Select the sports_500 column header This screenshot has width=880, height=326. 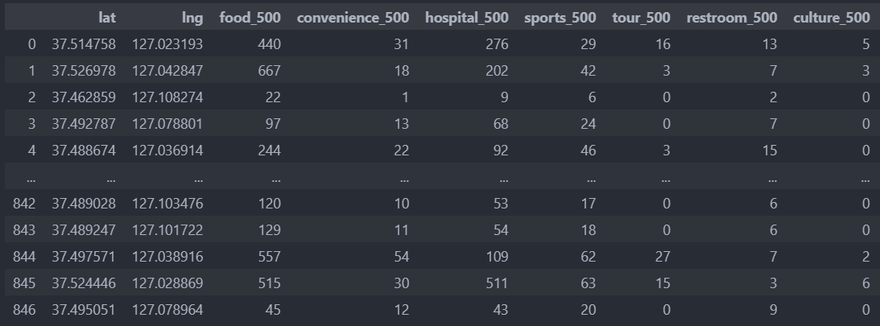pyautogui.click(x=560, y=18)
